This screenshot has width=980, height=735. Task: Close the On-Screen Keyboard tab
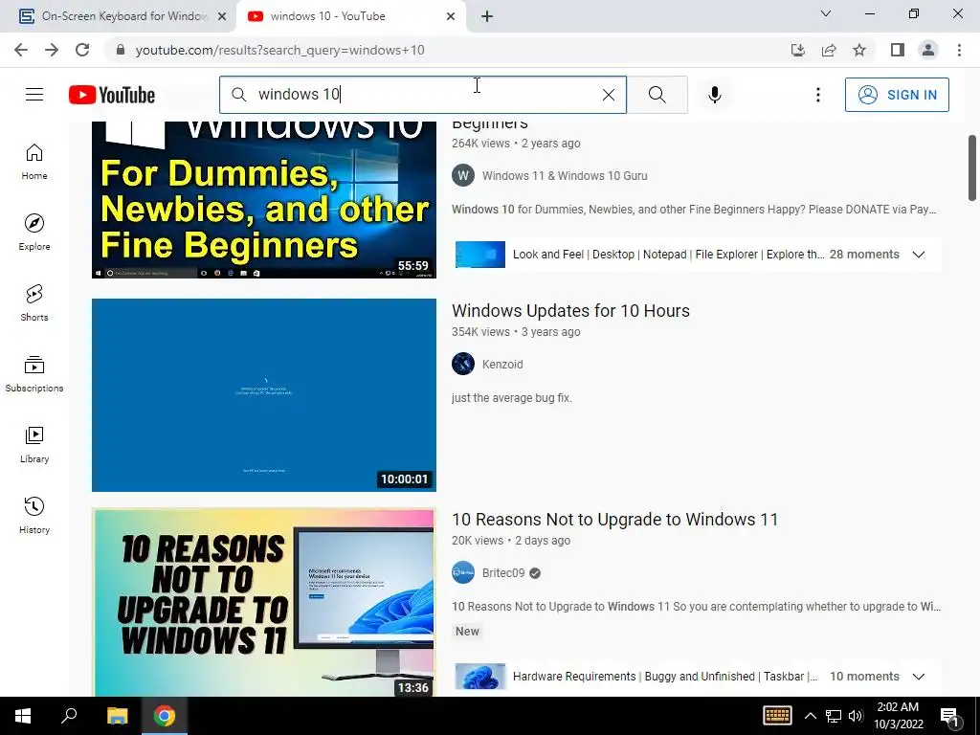[222, 16]
